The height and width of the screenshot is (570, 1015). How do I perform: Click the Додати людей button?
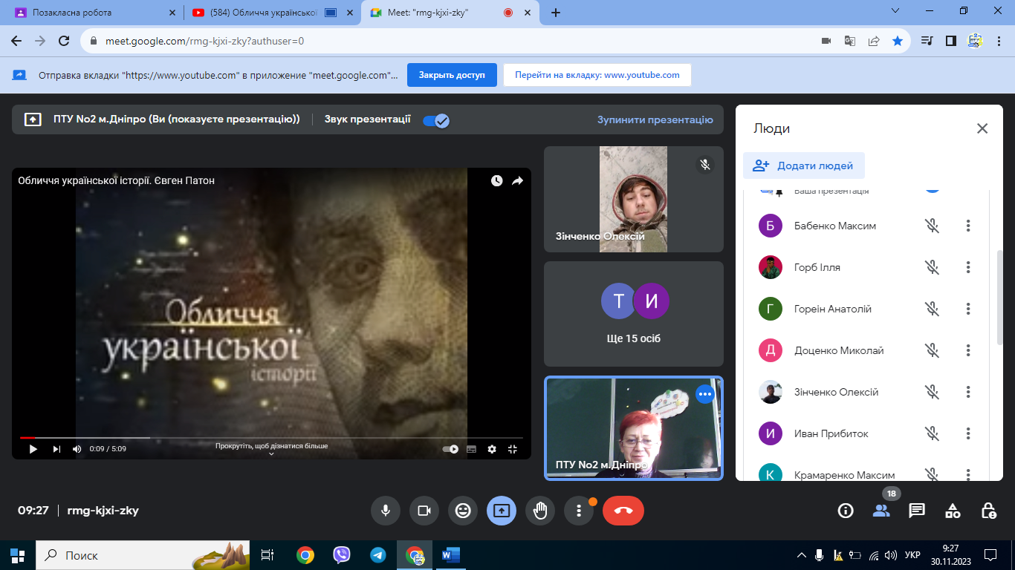(804, 166)
